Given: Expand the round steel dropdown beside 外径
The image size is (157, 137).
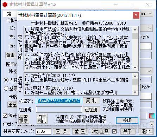Looking at the screenshot, I should tap(149, 71).
